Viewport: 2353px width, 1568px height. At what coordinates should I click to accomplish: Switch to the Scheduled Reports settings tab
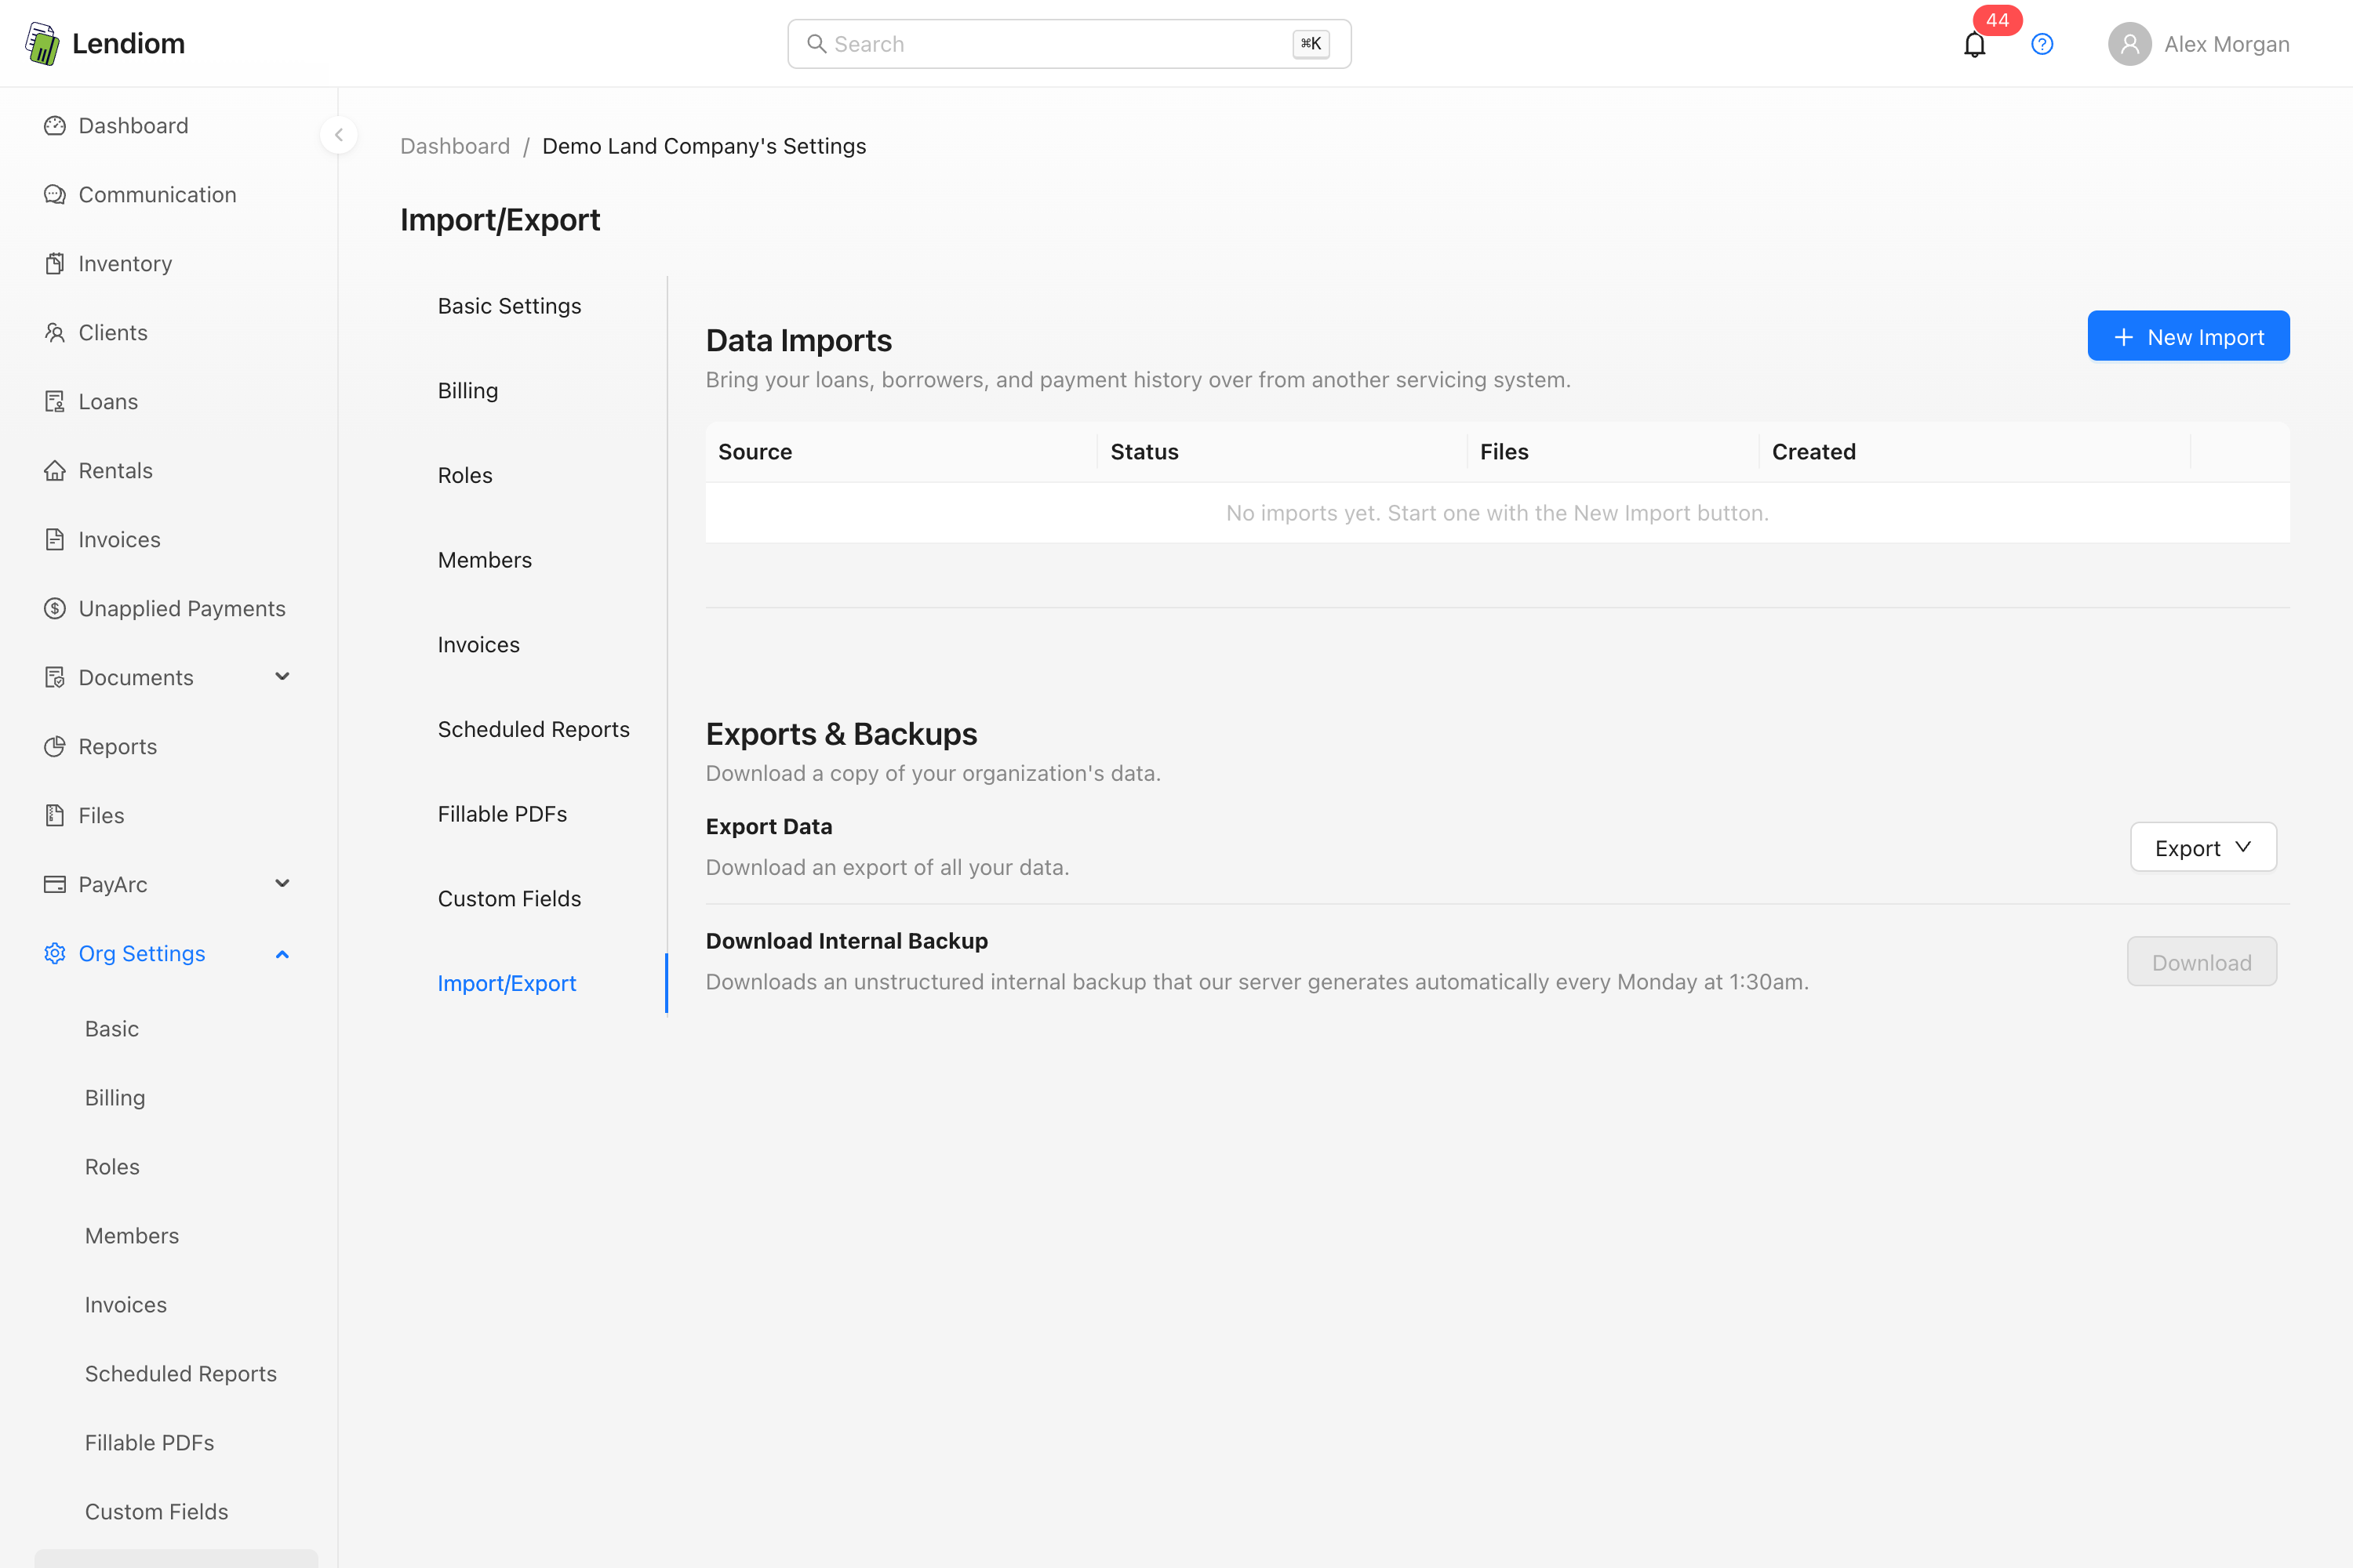pyautogui.click(x=533, y=730)
